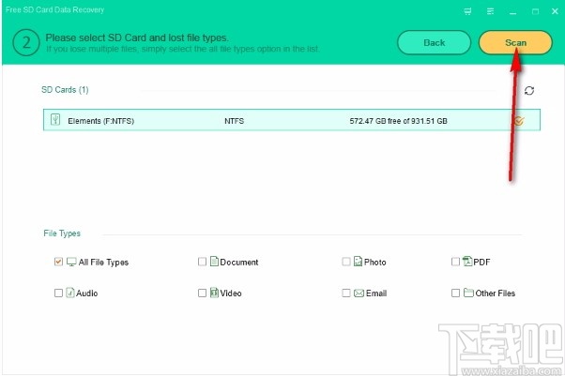This screenshot has width=565, height=376.
Task: Click the All File Types label
Action: pos(103,263)
